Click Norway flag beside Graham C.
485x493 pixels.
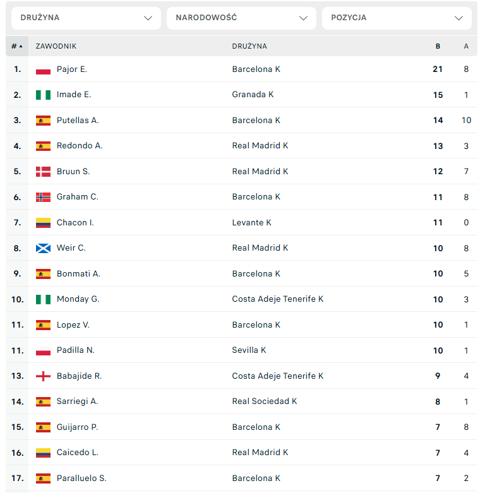coord(43,197)
